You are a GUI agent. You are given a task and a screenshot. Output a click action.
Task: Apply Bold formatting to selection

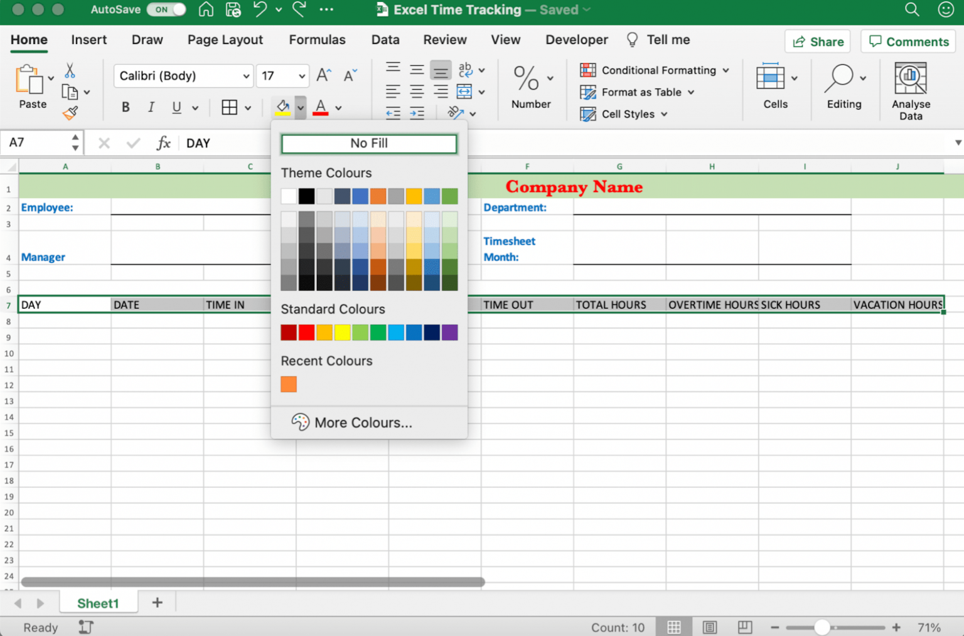click(126, 107)
